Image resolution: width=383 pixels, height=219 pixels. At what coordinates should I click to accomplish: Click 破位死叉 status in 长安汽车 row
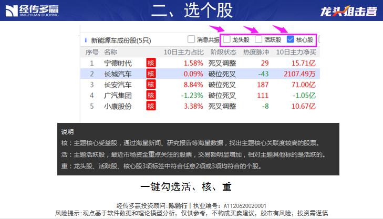[x=222, y=85]
